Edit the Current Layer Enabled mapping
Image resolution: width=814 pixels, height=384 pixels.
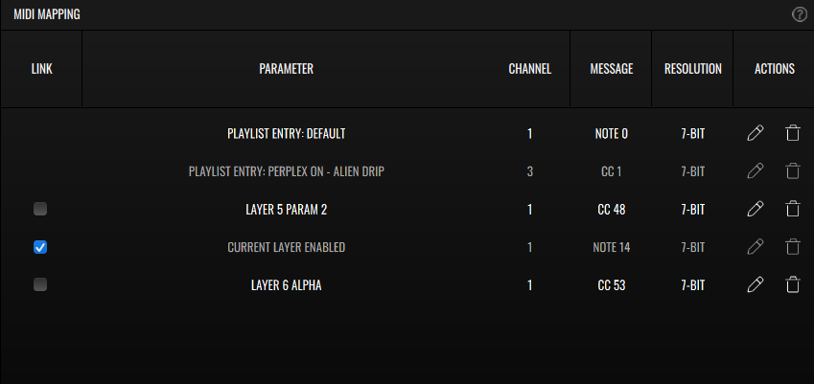pos(756,247)
